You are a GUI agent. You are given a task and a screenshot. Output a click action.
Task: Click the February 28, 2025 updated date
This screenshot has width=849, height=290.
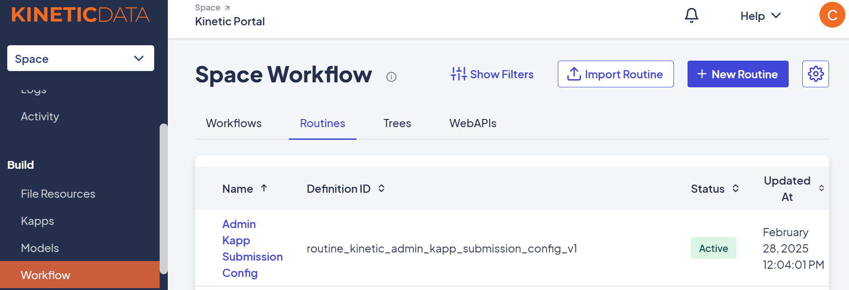(x=793, y=248)
